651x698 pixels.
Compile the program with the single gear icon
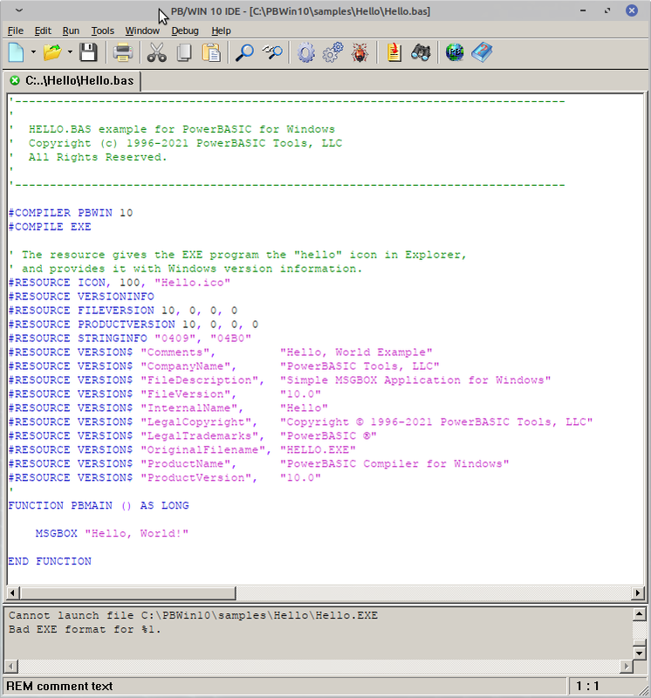pyautogui.click(x=306, y=52)
